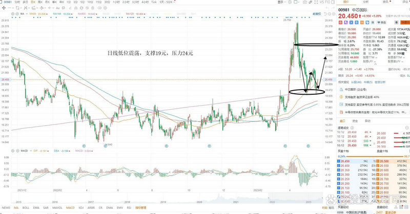Switch to 月K monthly chart
The image size is (410, 214).
tap(47, 2)
